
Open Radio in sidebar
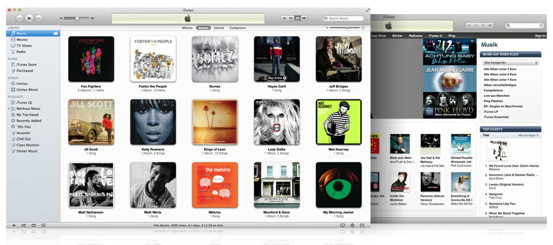point(33,51)
